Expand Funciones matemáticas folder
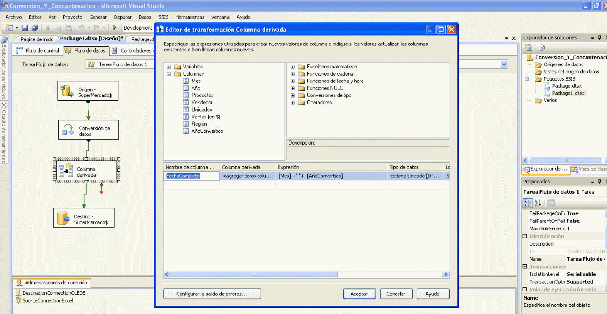The image size is (607, 314). point(292,67)
